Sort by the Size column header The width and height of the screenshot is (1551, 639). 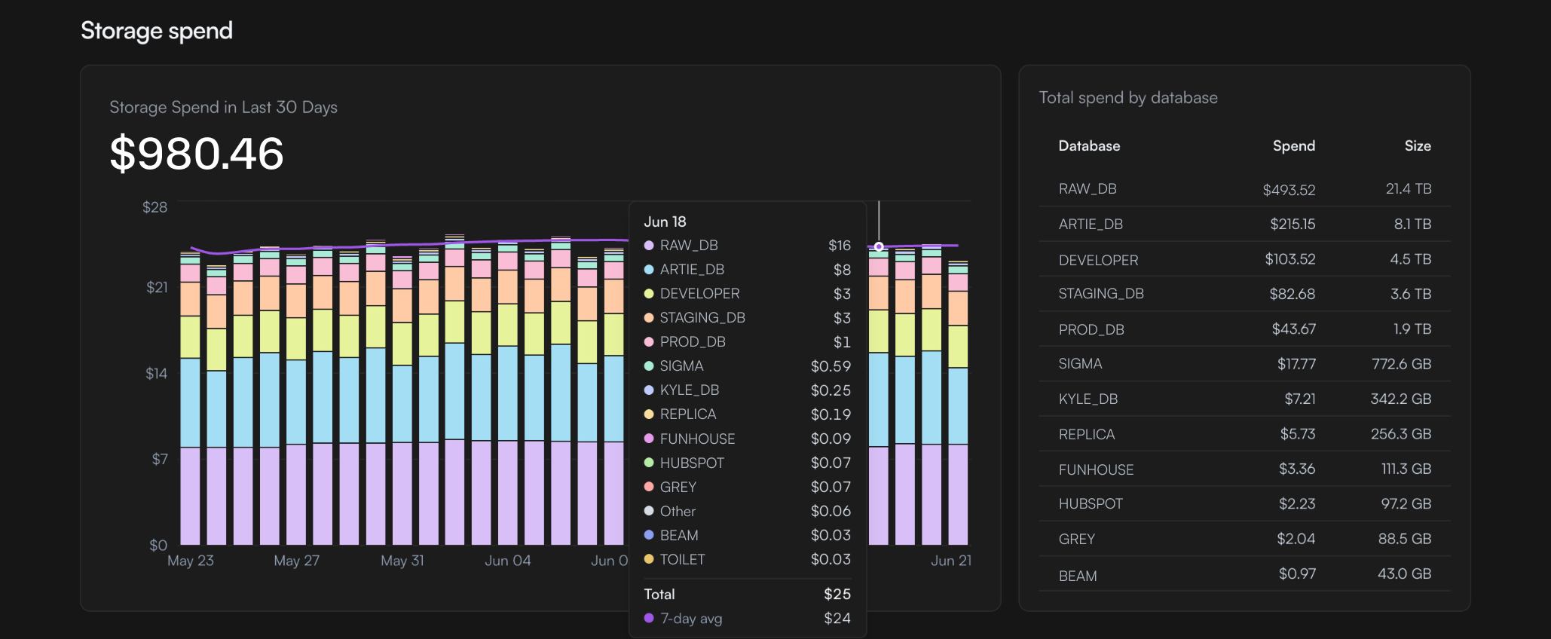coord(1417,146)
